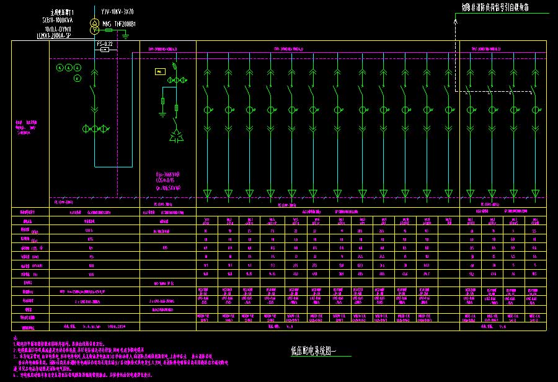
Task: Click the capacitor bank triangle symbol
Action: (x=176, y=136)
